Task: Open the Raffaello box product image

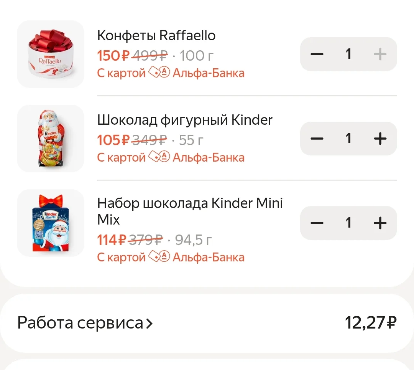Action: coord(51,54)
